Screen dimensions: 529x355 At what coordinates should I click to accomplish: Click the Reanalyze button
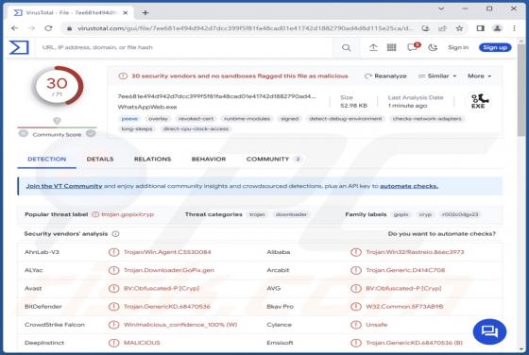point(385,76)
